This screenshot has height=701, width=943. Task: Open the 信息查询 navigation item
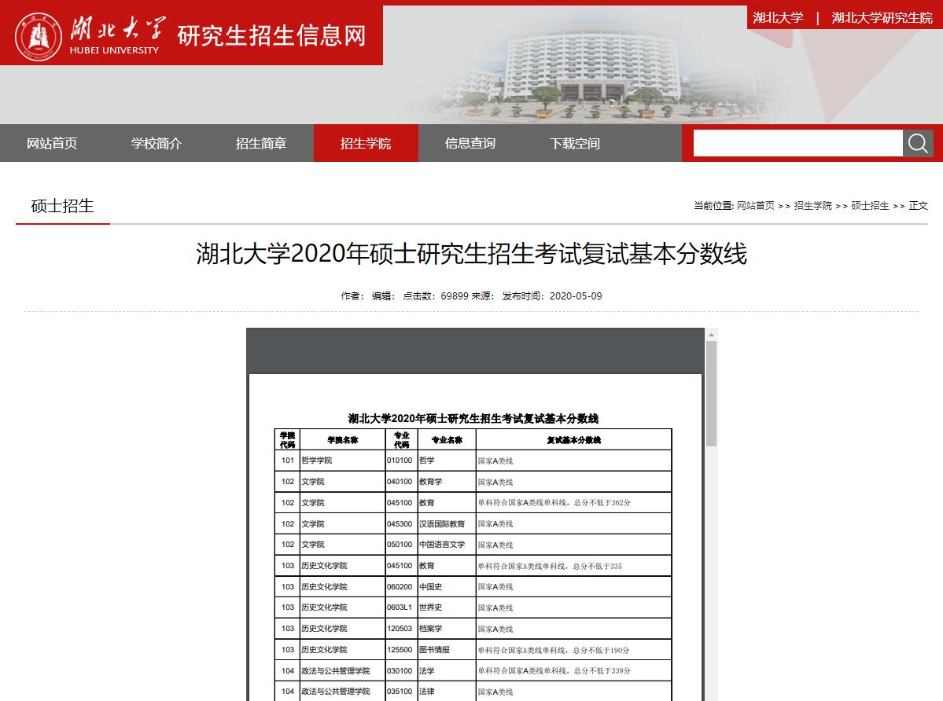(x=470, y=143)
